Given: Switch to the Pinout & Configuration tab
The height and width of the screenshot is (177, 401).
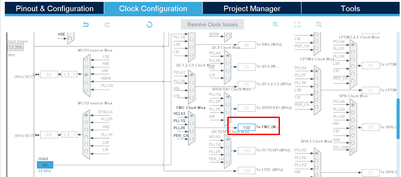Looking at the screenshot, I should (54, 8).
